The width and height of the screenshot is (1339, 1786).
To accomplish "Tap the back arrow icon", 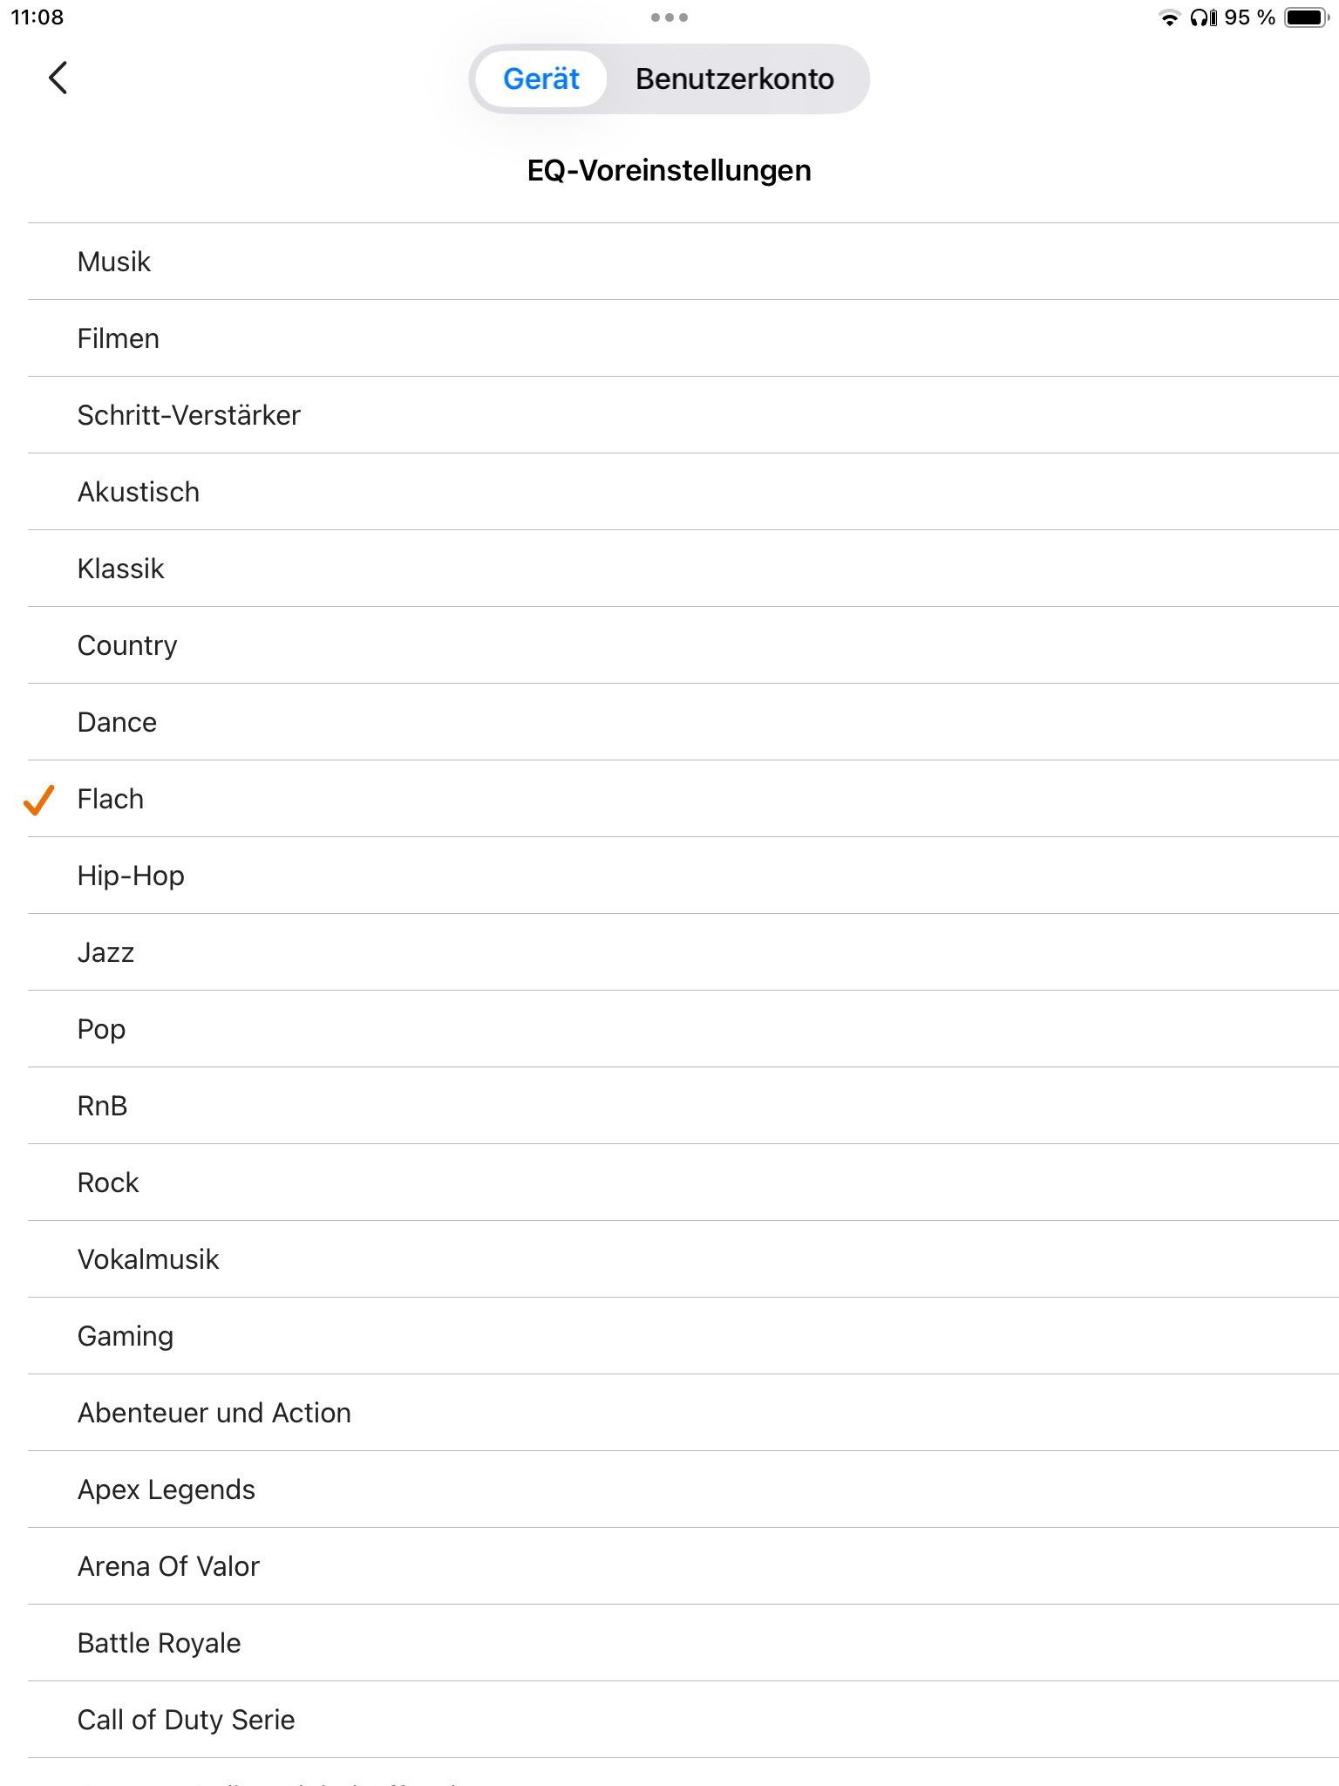I will [x=58, y=78].
